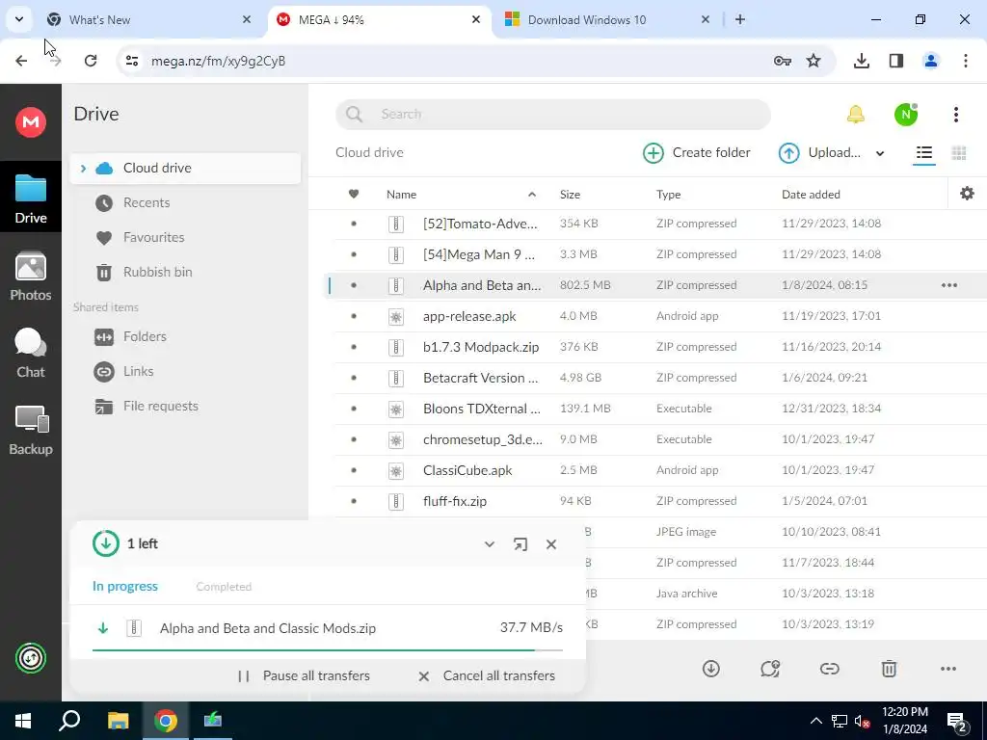The image size is (987, 740).
Task: Switch to the What's New browser tab
Action: (149, 19)
